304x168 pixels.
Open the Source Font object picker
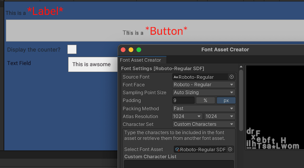[232, 77]
